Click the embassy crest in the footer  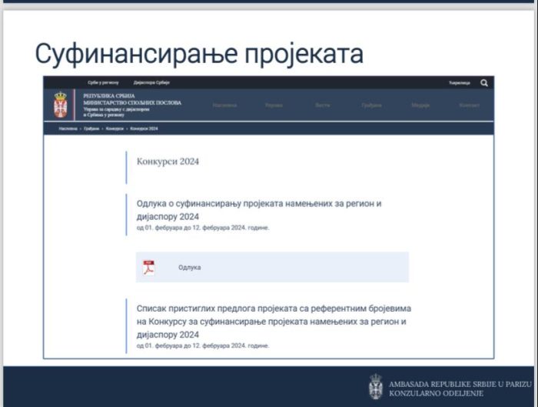click(x=376, y=385)
